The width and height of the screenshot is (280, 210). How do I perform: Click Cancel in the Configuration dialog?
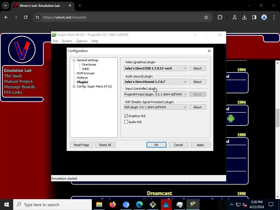[x=178, y=145]
